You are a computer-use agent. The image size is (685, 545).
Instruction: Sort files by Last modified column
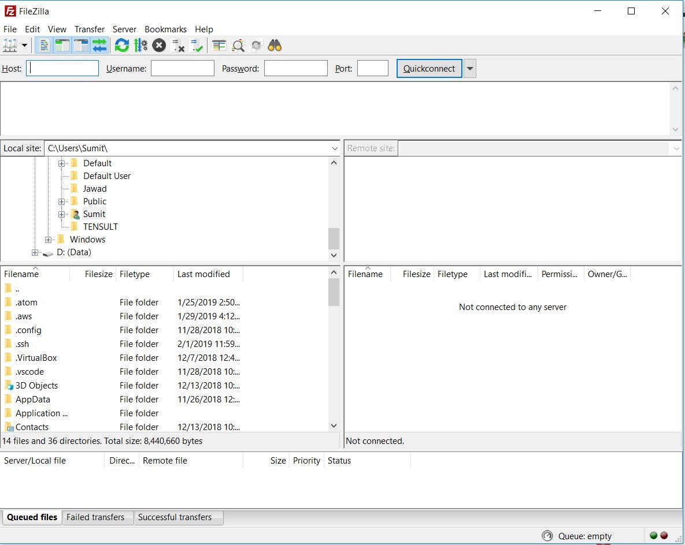[x=203, y=274]
